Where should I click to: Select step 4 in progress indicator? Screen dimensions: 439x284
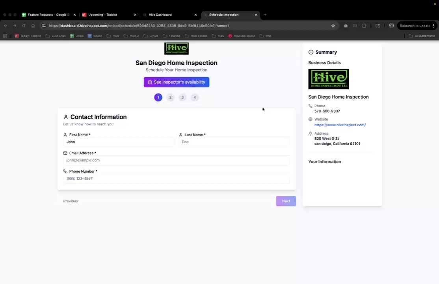coord(195,97)
